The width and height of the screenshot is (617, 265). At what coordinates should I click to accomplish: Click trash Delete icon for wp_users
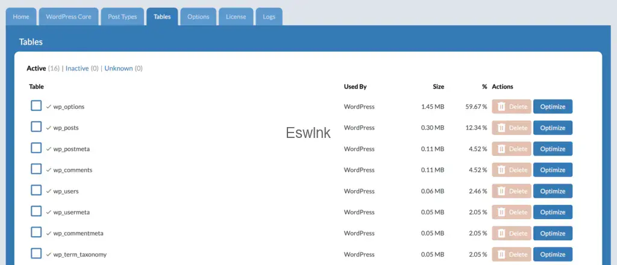(501, 191)
